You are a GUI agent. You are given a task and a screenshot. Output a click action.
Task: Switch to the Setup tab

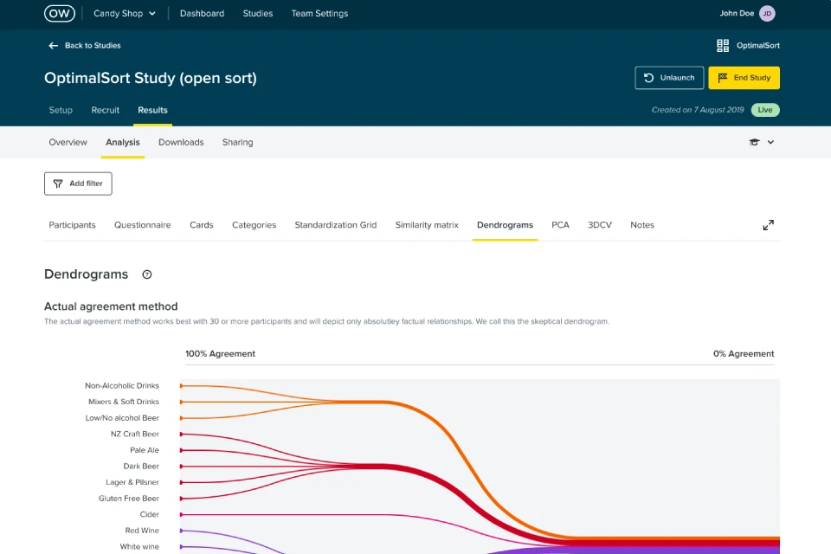point(61,110)
